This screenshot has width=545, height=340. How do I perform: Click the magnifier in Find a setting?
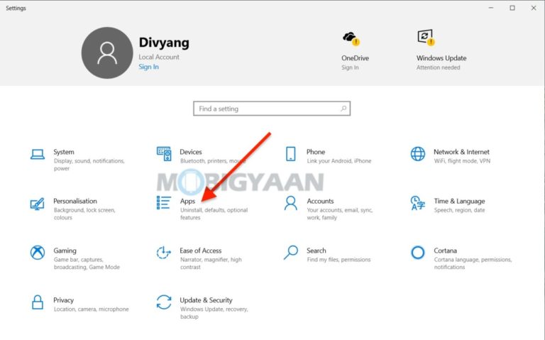(343, 109)
